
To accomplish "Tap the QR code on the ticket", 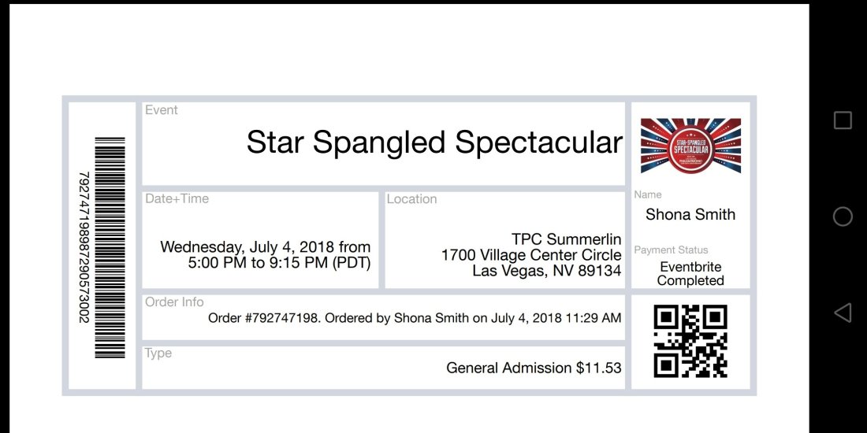I will point(690,341).
